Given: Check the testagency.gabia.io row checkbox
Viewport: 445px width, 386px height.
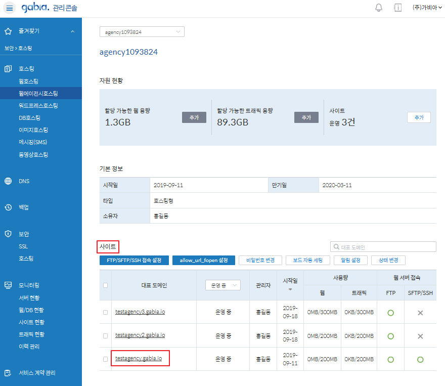Looking at the screenshot, I should (x=105, y=359).
